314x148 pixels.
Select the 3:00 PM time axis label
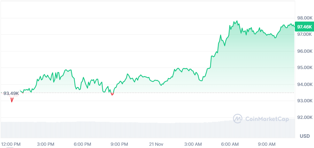click(x=46, y=144)
